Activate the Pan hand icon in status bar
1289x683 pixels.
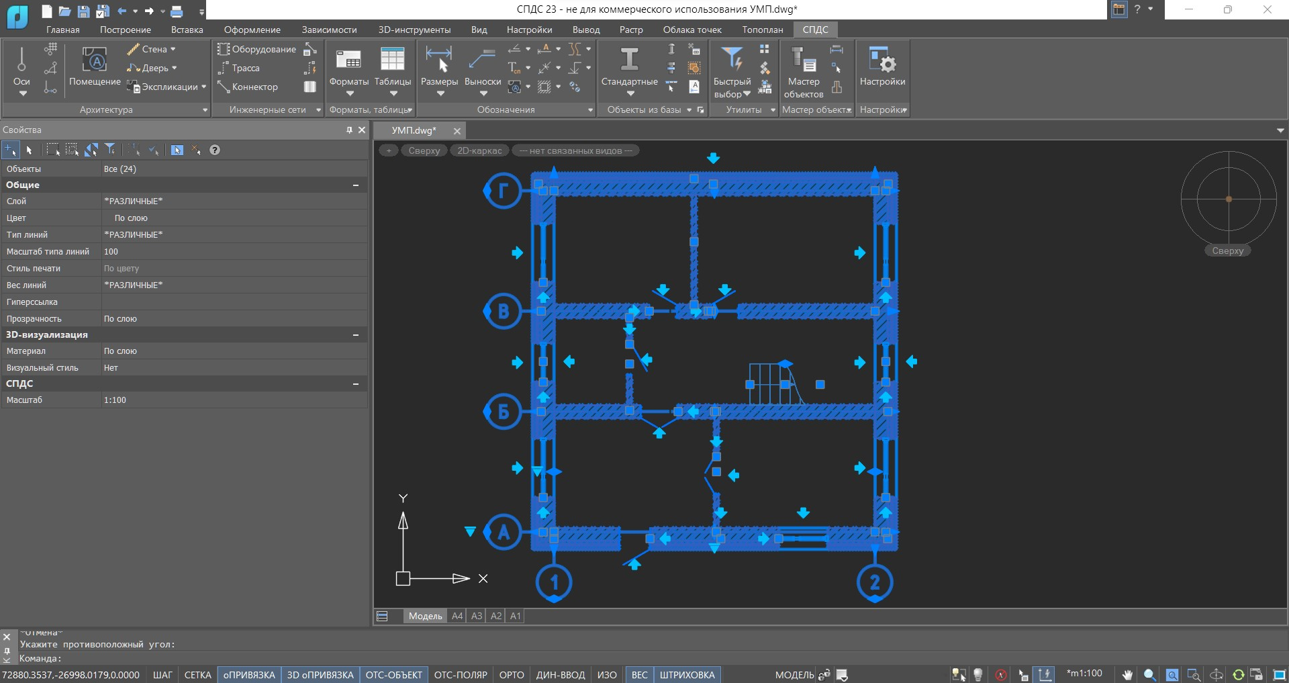click(1128, 675)
